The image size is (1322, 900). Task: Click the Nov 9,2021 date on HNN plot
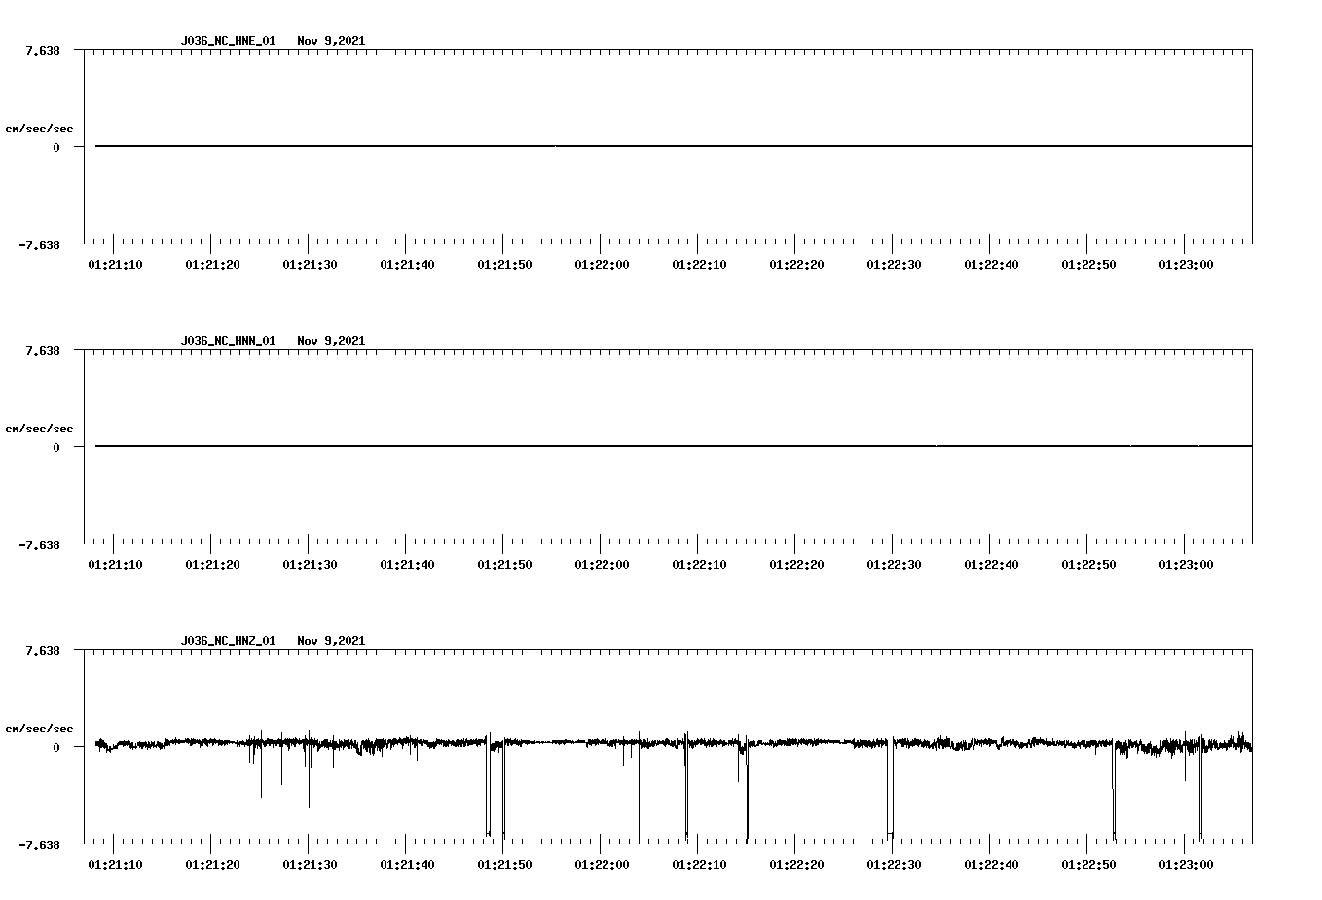tap(331, 341)
